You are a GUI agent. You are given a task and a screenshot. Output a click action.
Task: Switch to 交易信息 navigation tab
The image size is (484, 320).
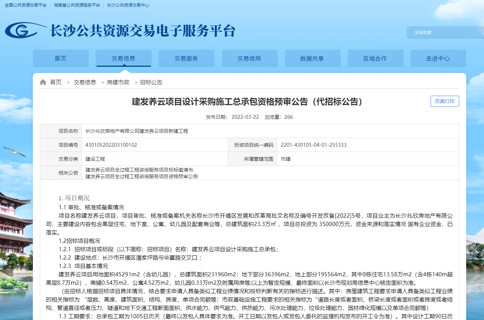pyautogui.click(x=123, y=58)
